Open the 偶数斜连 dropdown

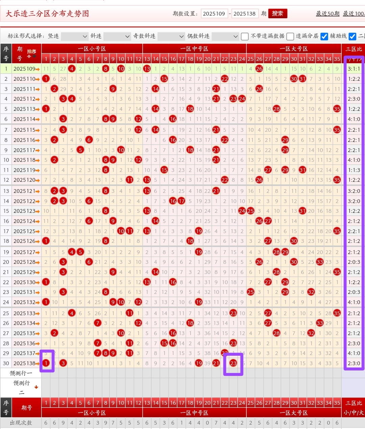click(x=225, y=36)
